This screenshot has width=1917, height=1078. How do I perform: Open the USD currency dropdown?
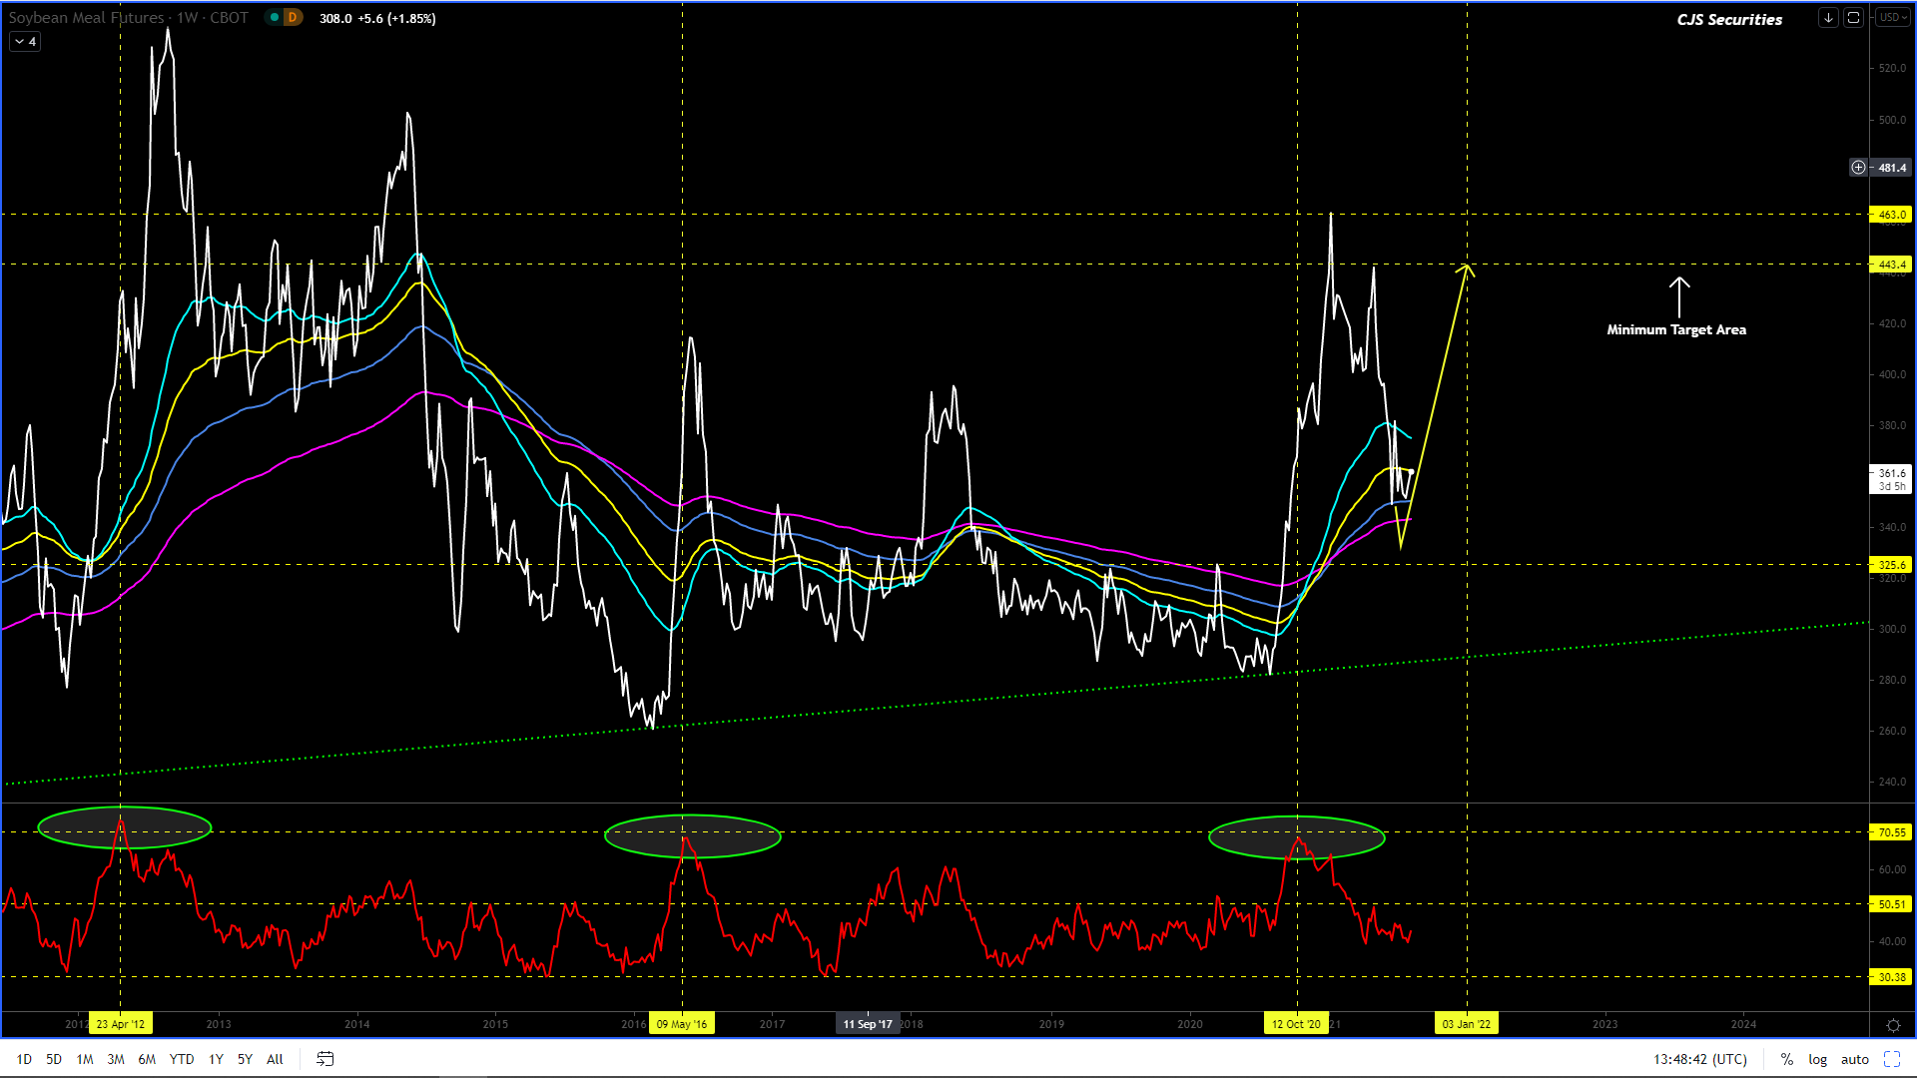[1892, 18]
